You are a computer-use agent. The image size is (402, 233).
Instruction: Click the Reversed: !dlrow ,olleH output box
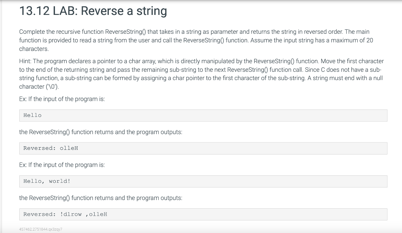click(203, 214)
